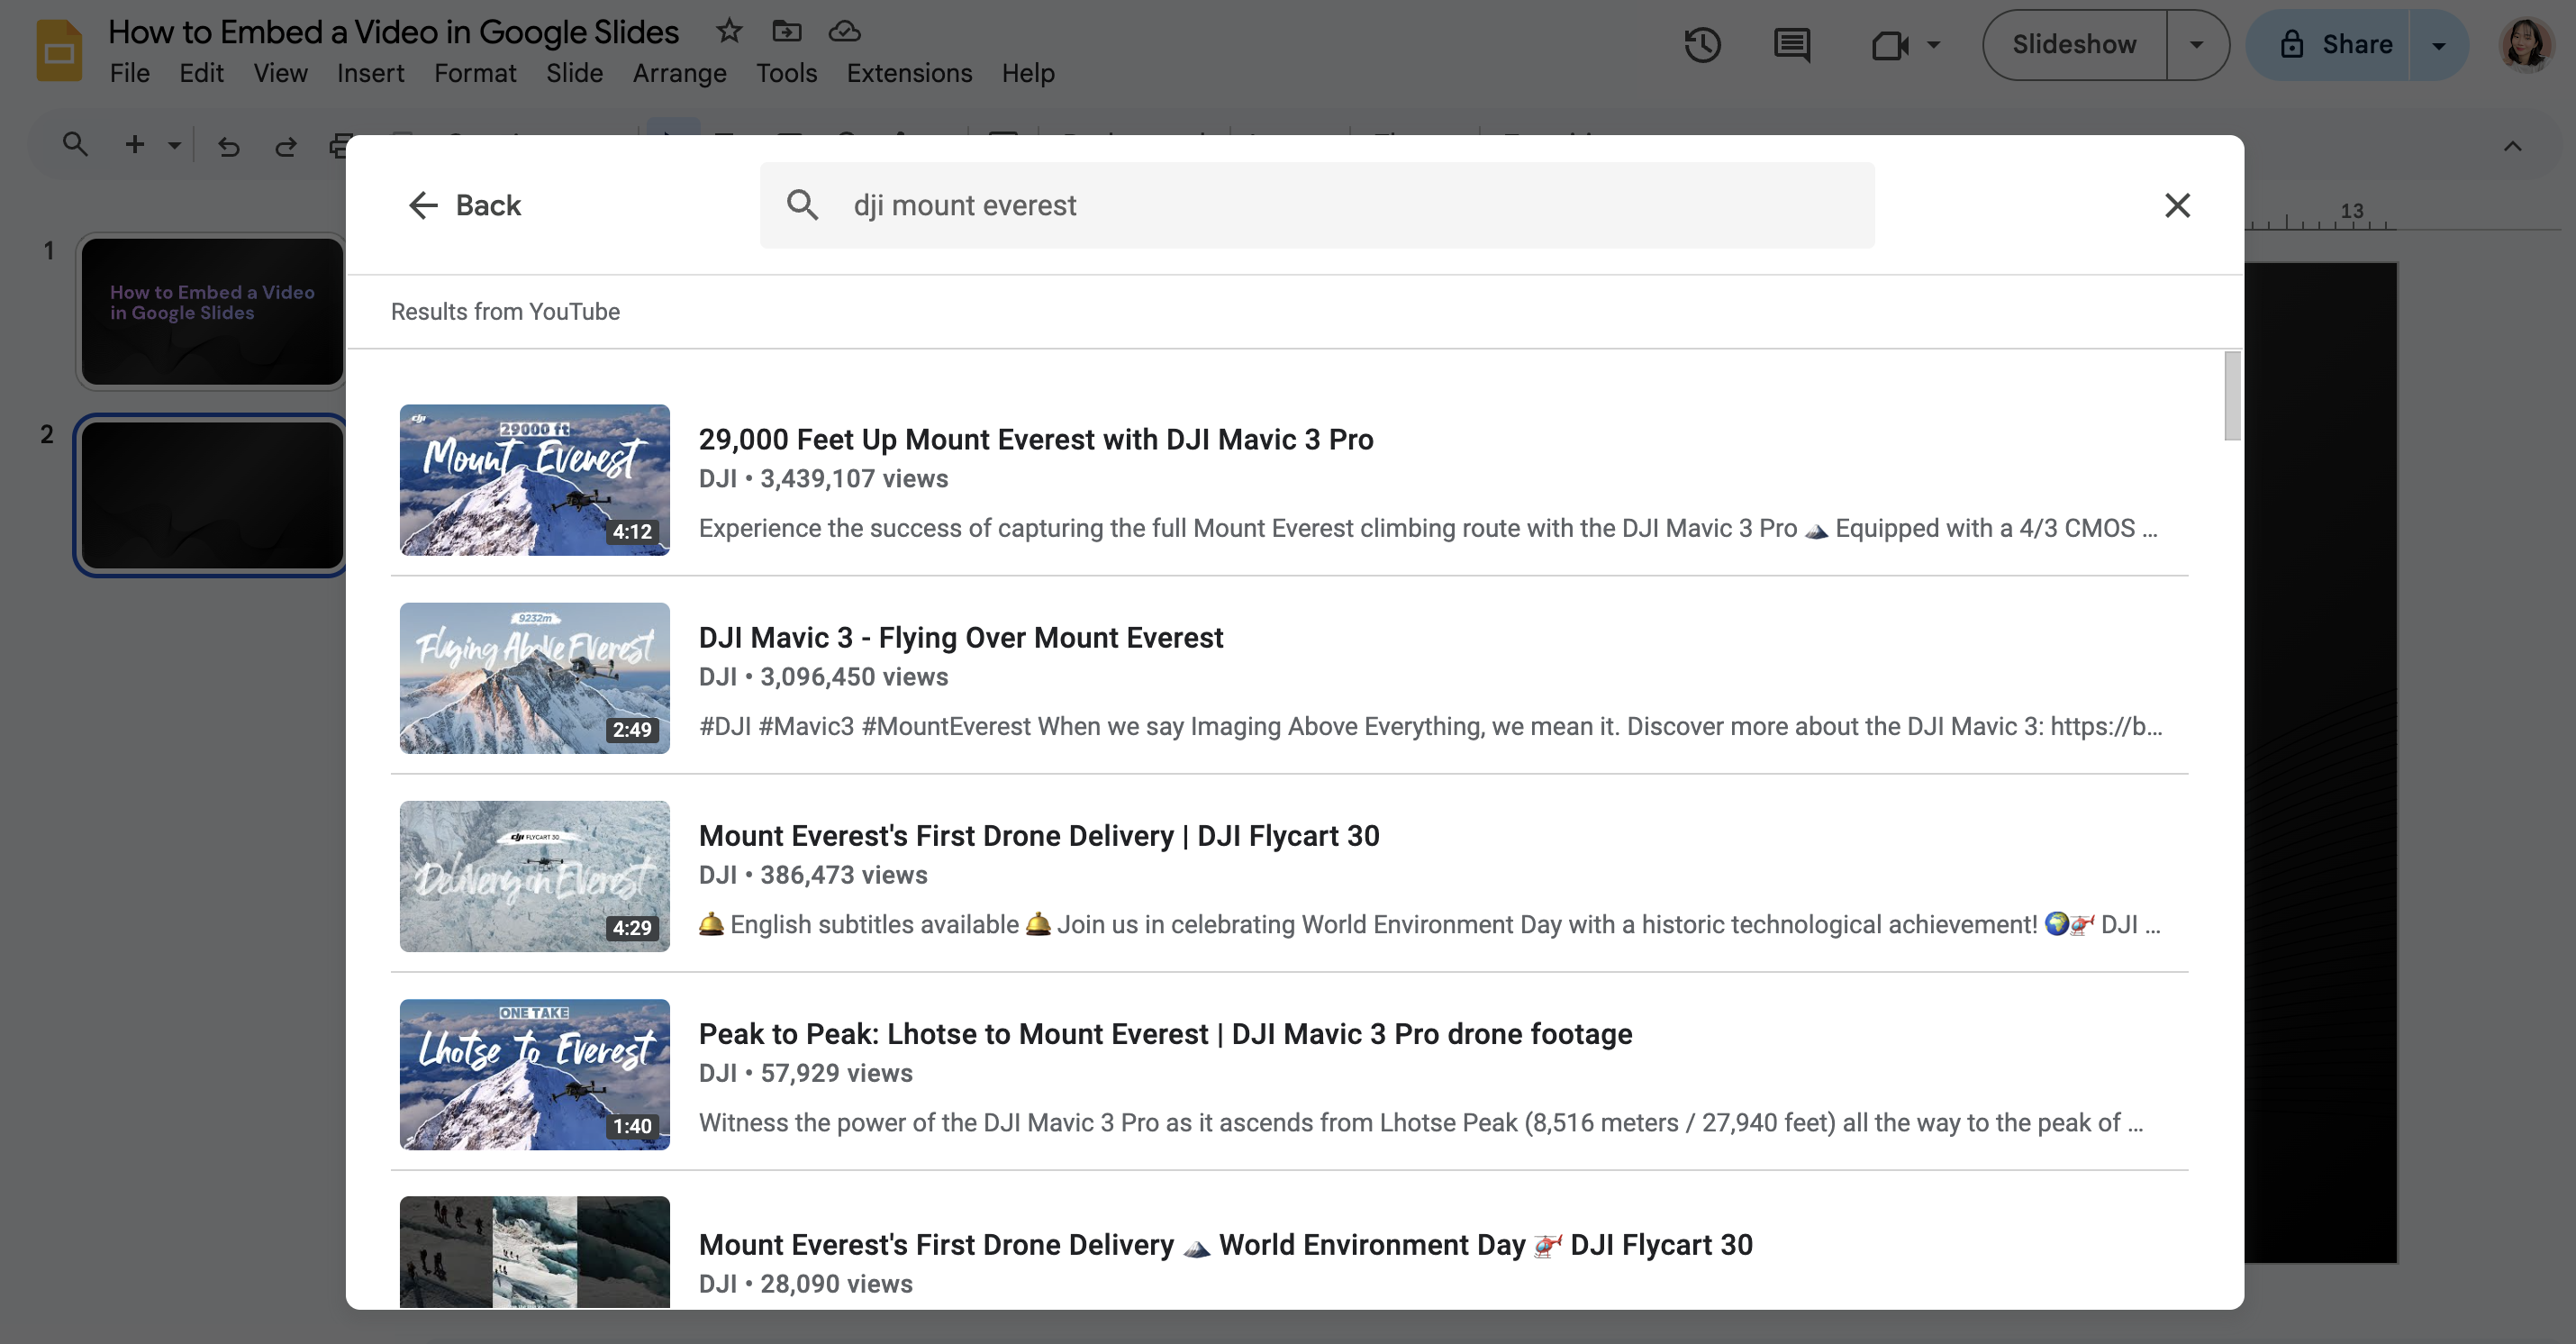
Task: Open the Help menu
Action: coord(1028,73)
